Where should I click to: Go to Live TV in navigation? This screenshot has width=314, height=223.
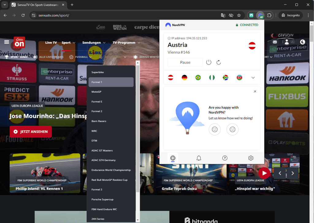(51, 43)
